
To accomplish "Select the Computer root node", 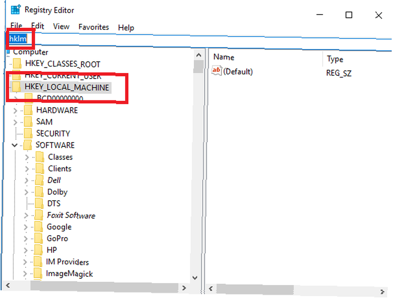I will [31, 52].
